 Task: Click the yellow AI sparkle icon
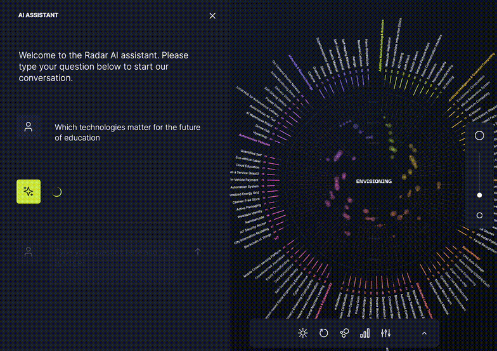click(29, 191)
